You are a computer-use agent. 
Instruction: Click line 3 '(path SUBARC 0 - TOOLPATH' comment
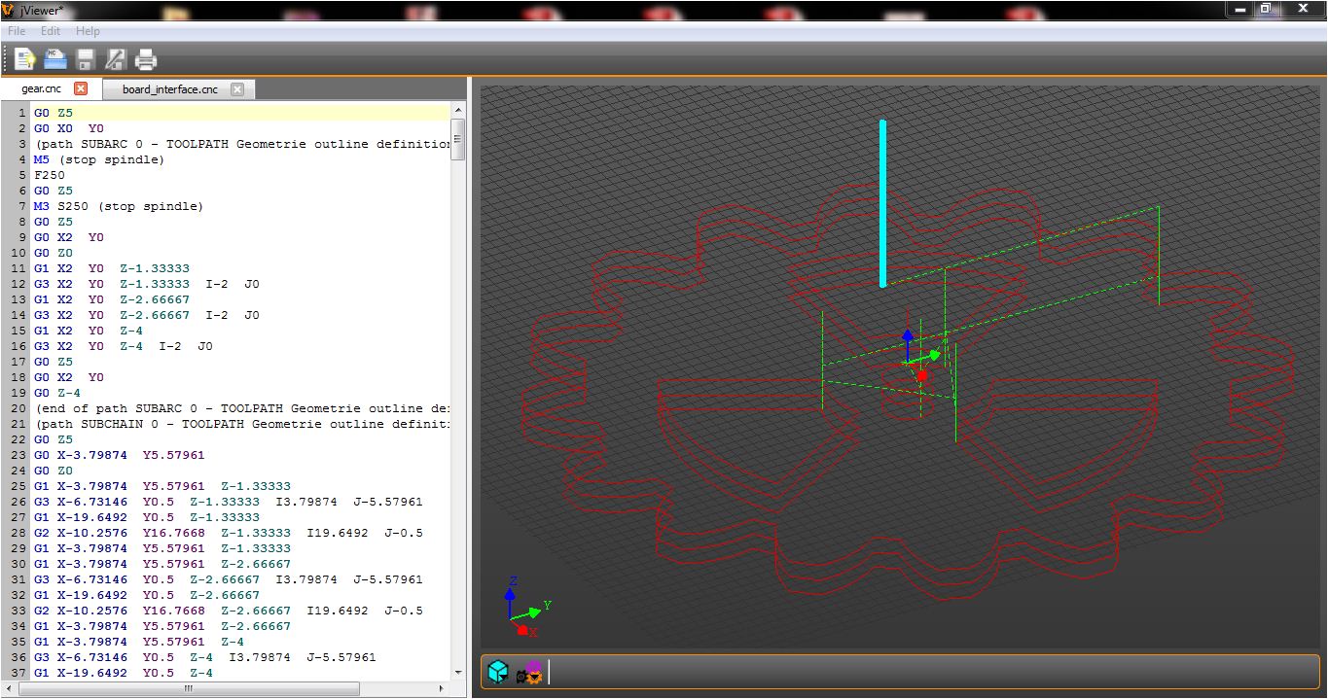[x=242, y=144]
